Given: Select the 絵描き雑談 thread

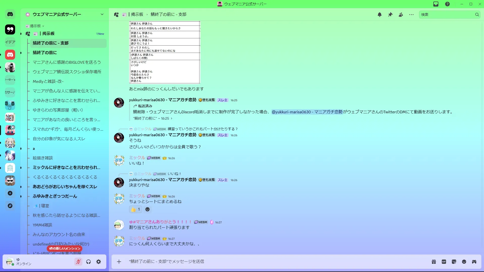Looking at the screenshot, I should click(x=43, y=158).
